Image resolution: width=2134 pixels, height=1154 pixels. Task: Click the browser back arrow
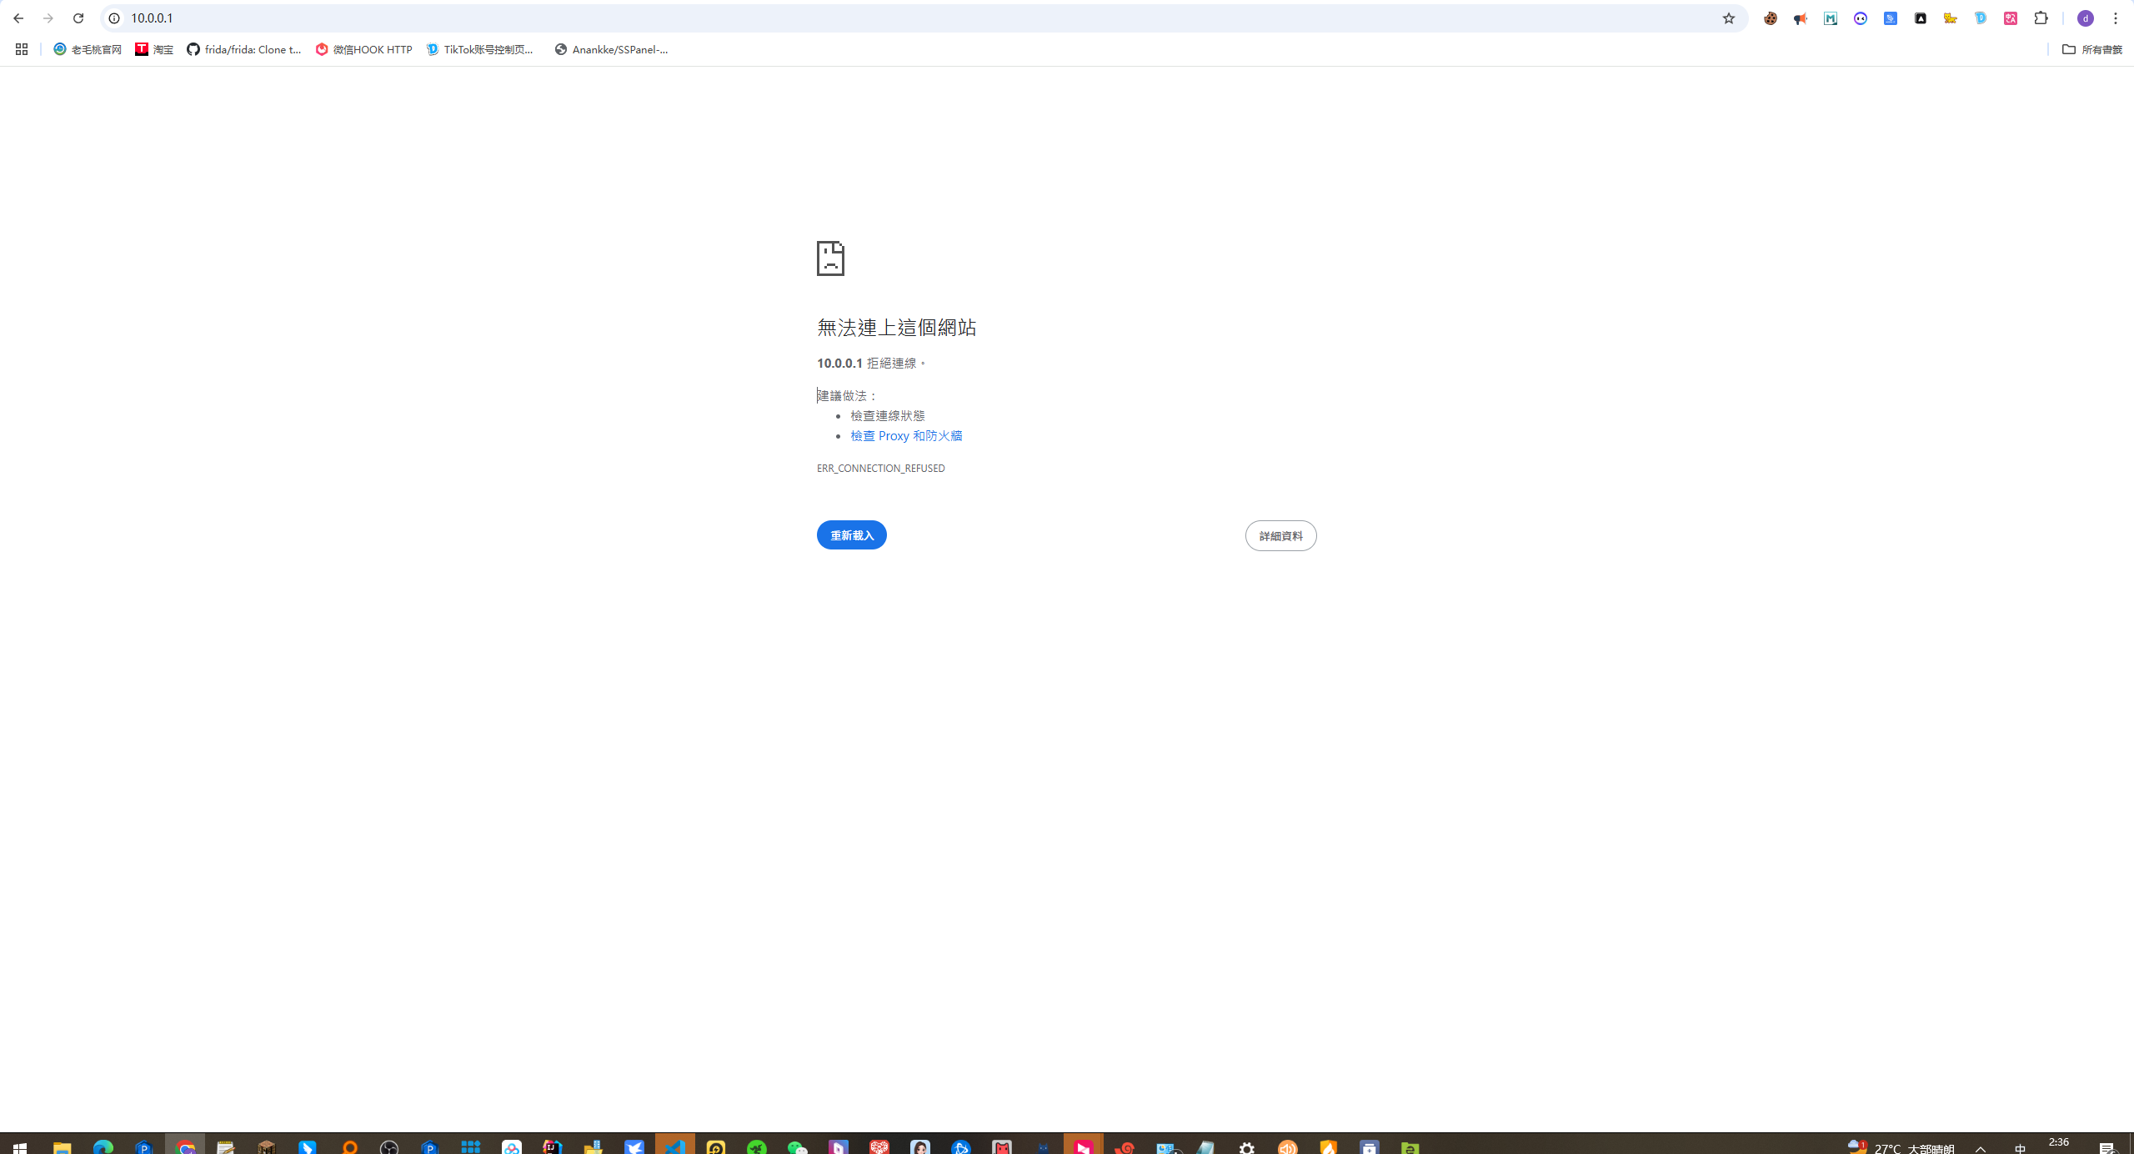tap(18, 18)
